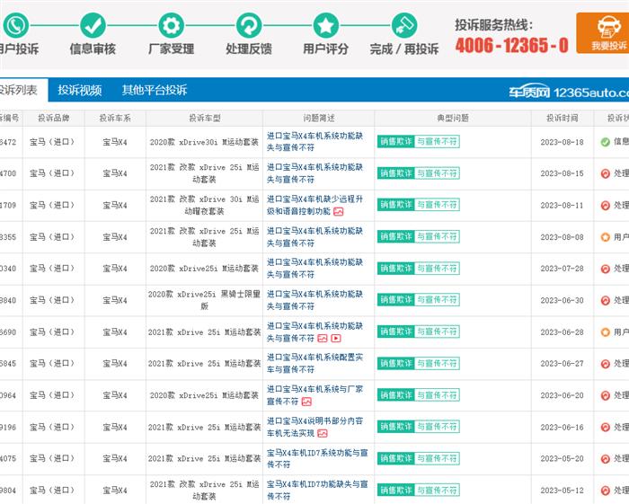Click the 与宣传不符 tag in the 2023-08-18 row
This screenshot has width=629, height=504.
(x=437, y=142)
